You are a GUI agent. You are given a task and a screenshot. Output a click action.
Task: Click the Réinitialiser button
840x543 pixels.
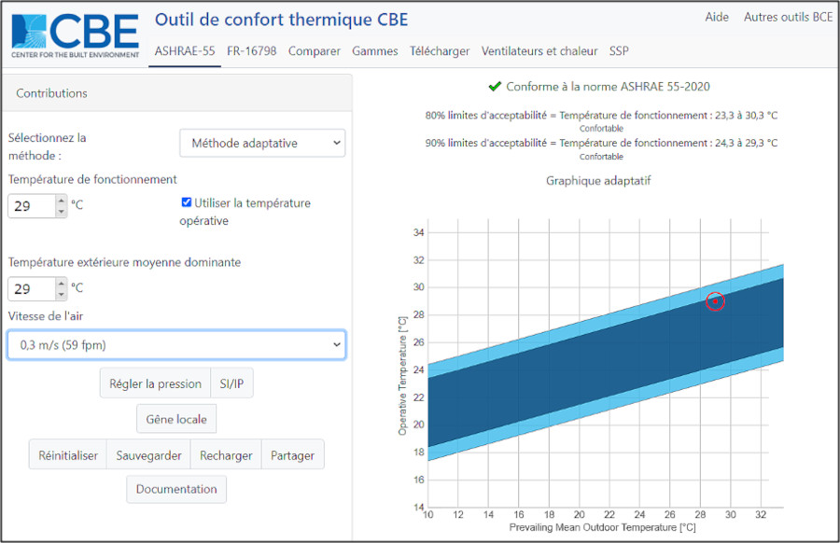(68, 455)
